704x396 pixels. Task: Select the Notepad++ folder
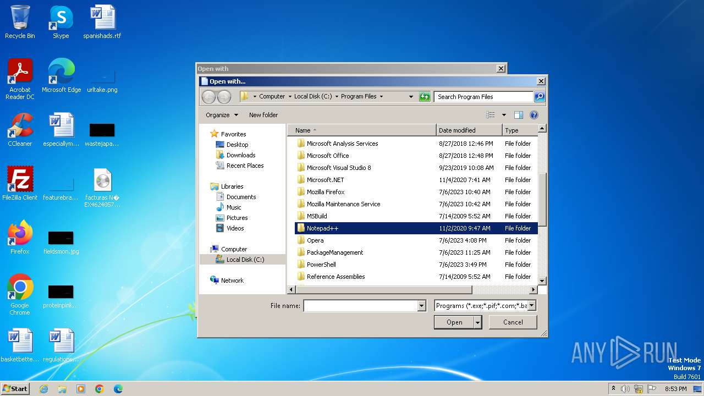(x=416, y=228)
